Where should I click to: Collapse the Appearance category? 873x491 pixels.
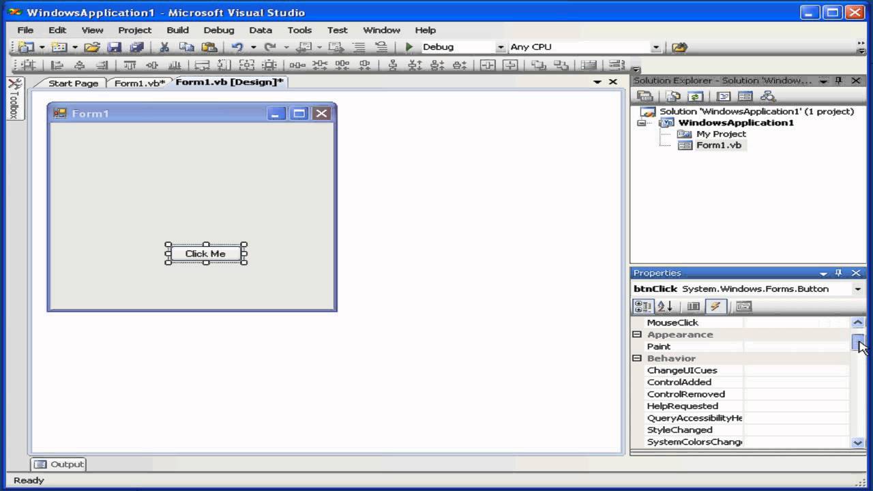point(637,335)
